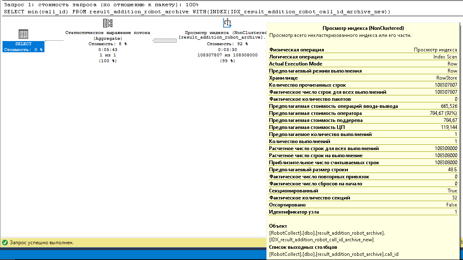Click the thin arrow pointing to SELECT

[x=54, y=41]
